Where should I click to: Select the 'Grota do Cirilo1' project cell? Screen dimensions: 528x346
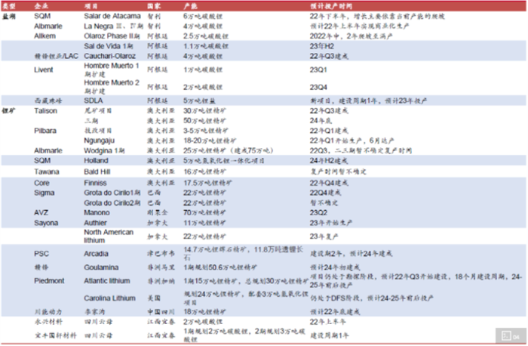pyautogui.click(x=112, y=193)
